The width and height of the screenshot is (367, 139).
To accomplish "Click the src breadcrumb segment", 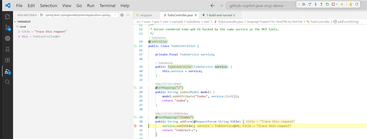I will pos(138,22).
